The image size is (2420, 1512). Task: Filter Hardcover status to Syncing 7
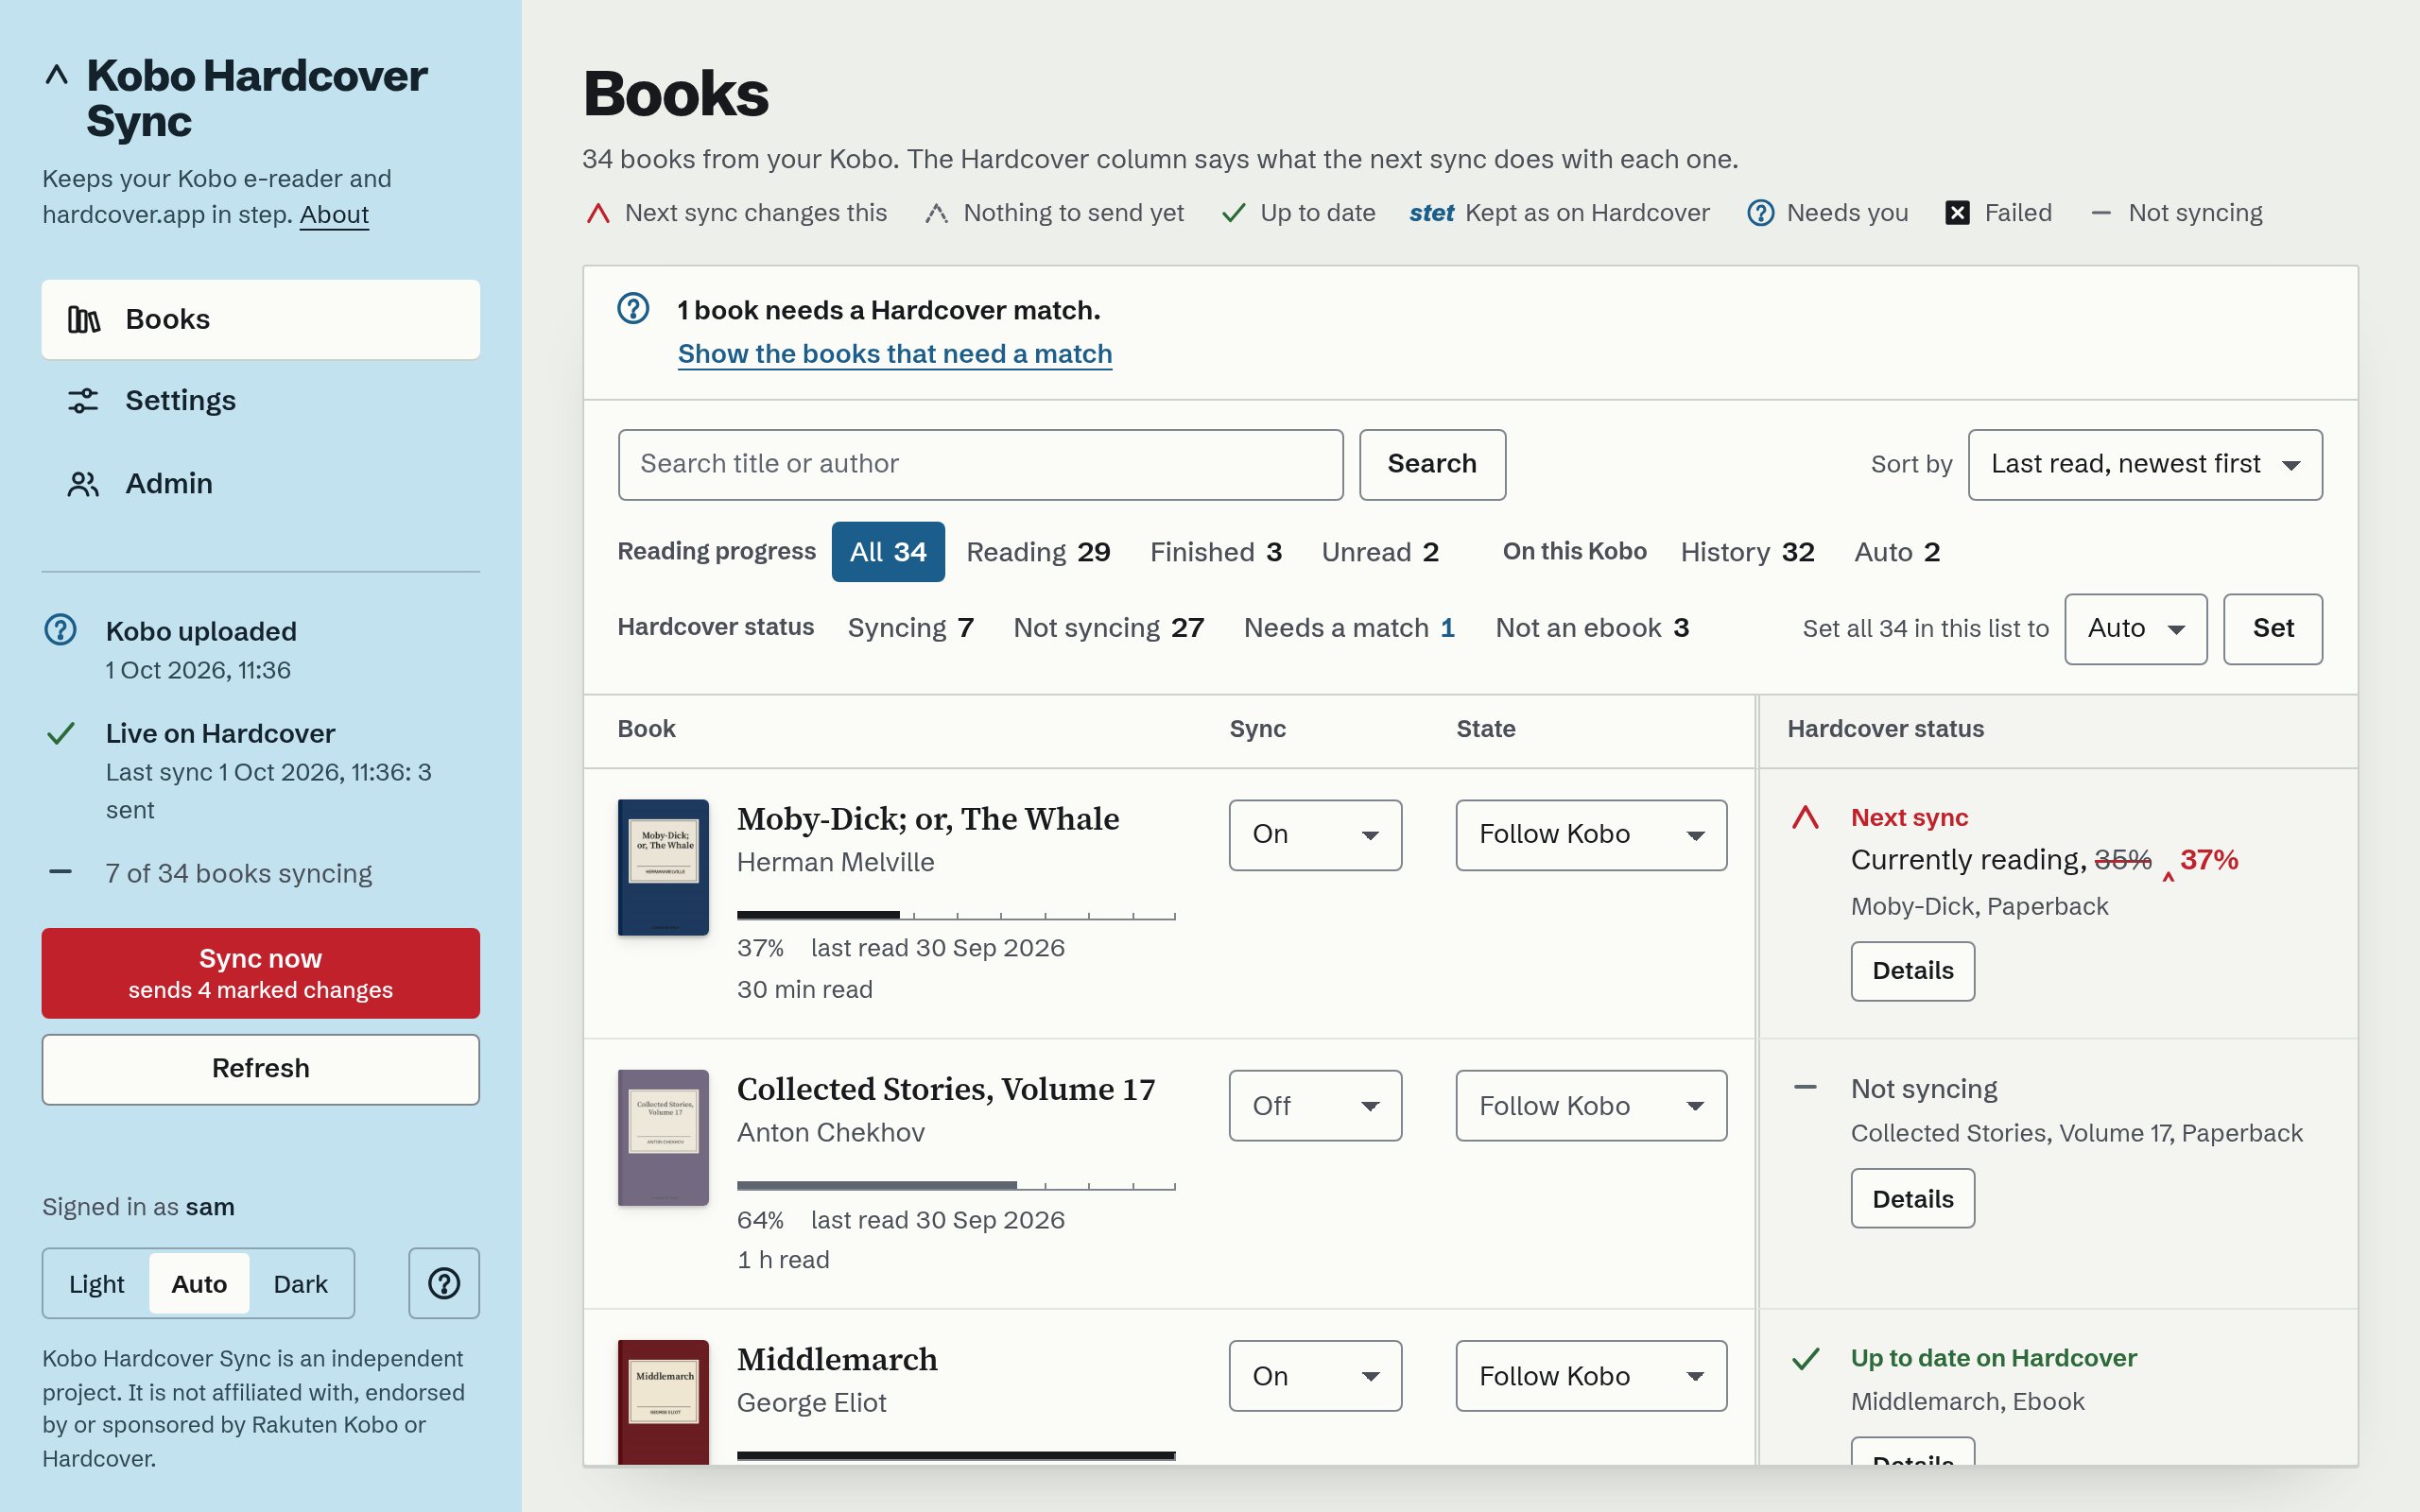[910, 628]
